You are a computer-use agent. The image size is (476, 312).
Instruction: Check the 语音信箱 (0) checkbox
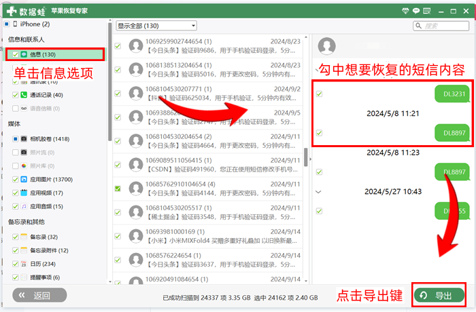(x=15, y=109)
